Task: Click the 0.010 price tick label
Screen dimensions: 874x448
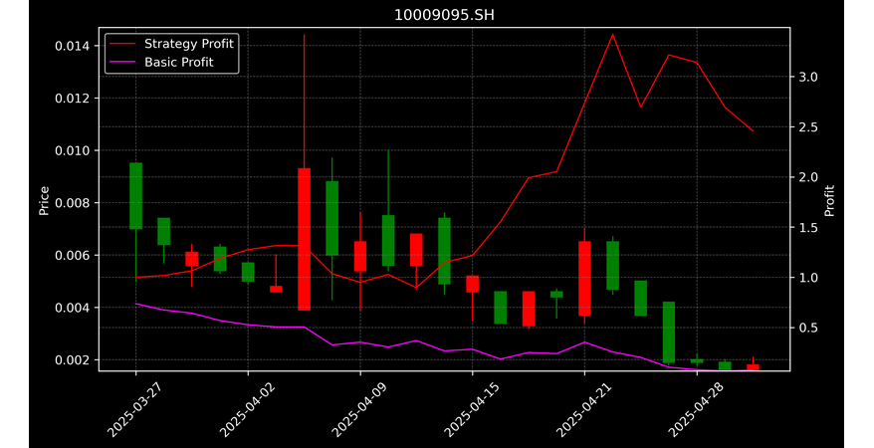Action: tap(73, 150)
